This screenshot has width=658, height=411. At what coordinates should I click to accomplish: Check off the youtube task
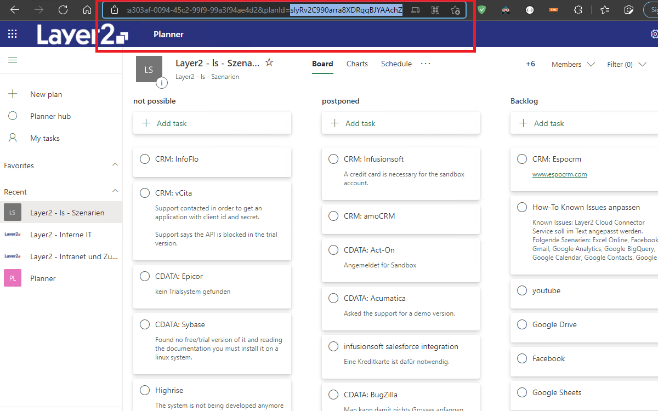(x=522, y=290)
